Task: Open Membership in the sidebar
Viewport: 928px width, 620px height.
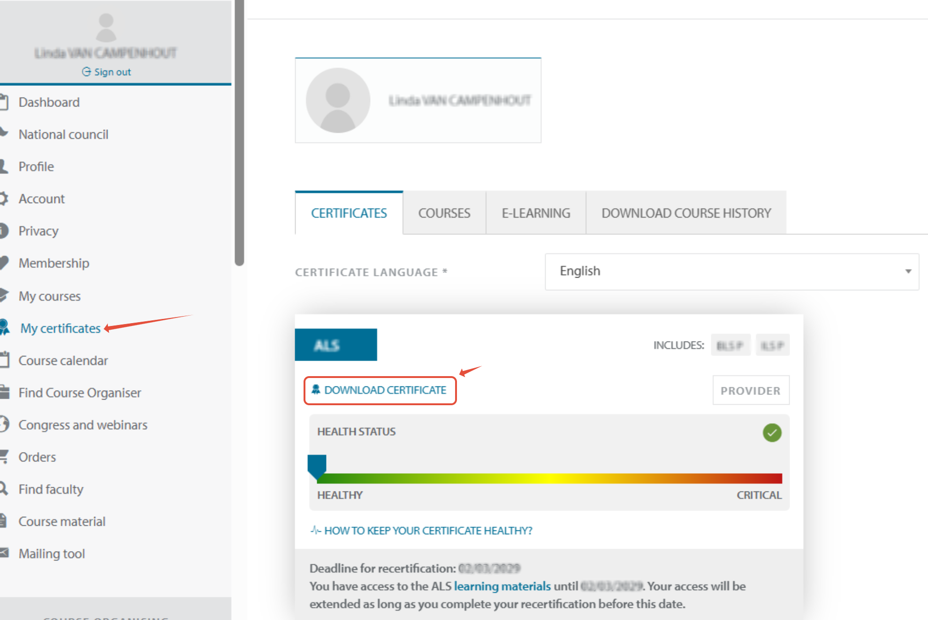Action: 53,263
